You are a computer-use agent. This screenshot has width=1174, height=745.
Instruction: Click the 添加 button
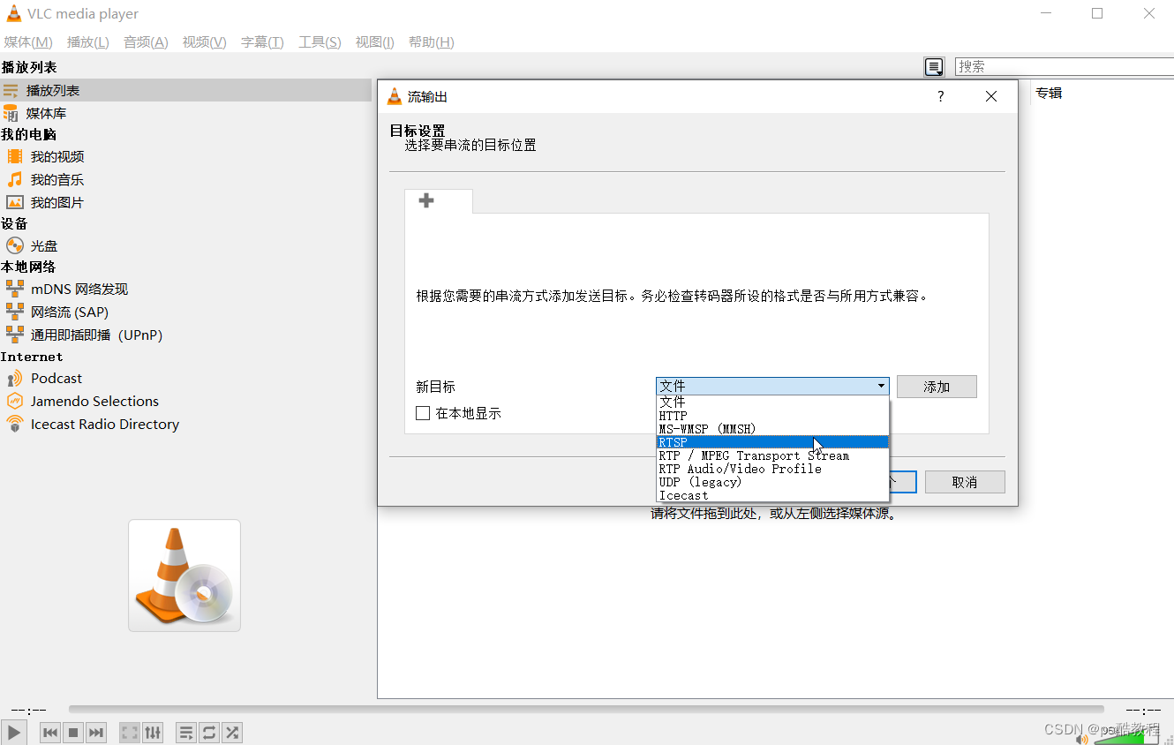coord(937,387)
